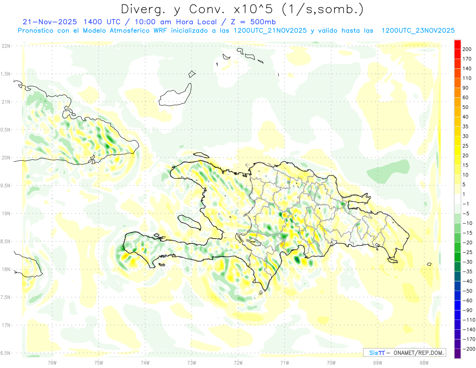Click the '22N' latitude label

click(x=6, y=46)
